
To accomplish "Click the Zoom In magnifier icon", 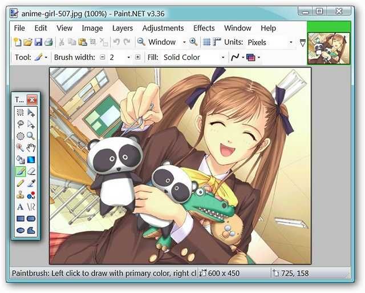I will (x=193, y=42).
